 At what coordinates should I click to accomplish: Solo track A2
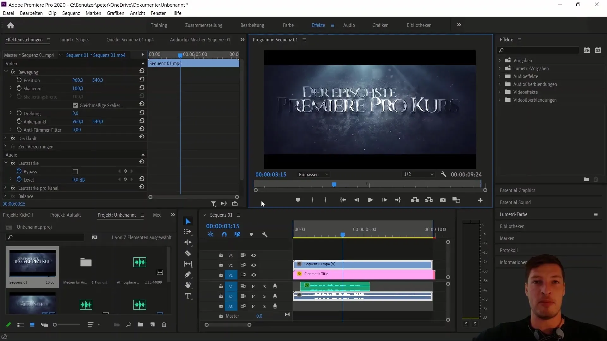(x=264, y=296)
